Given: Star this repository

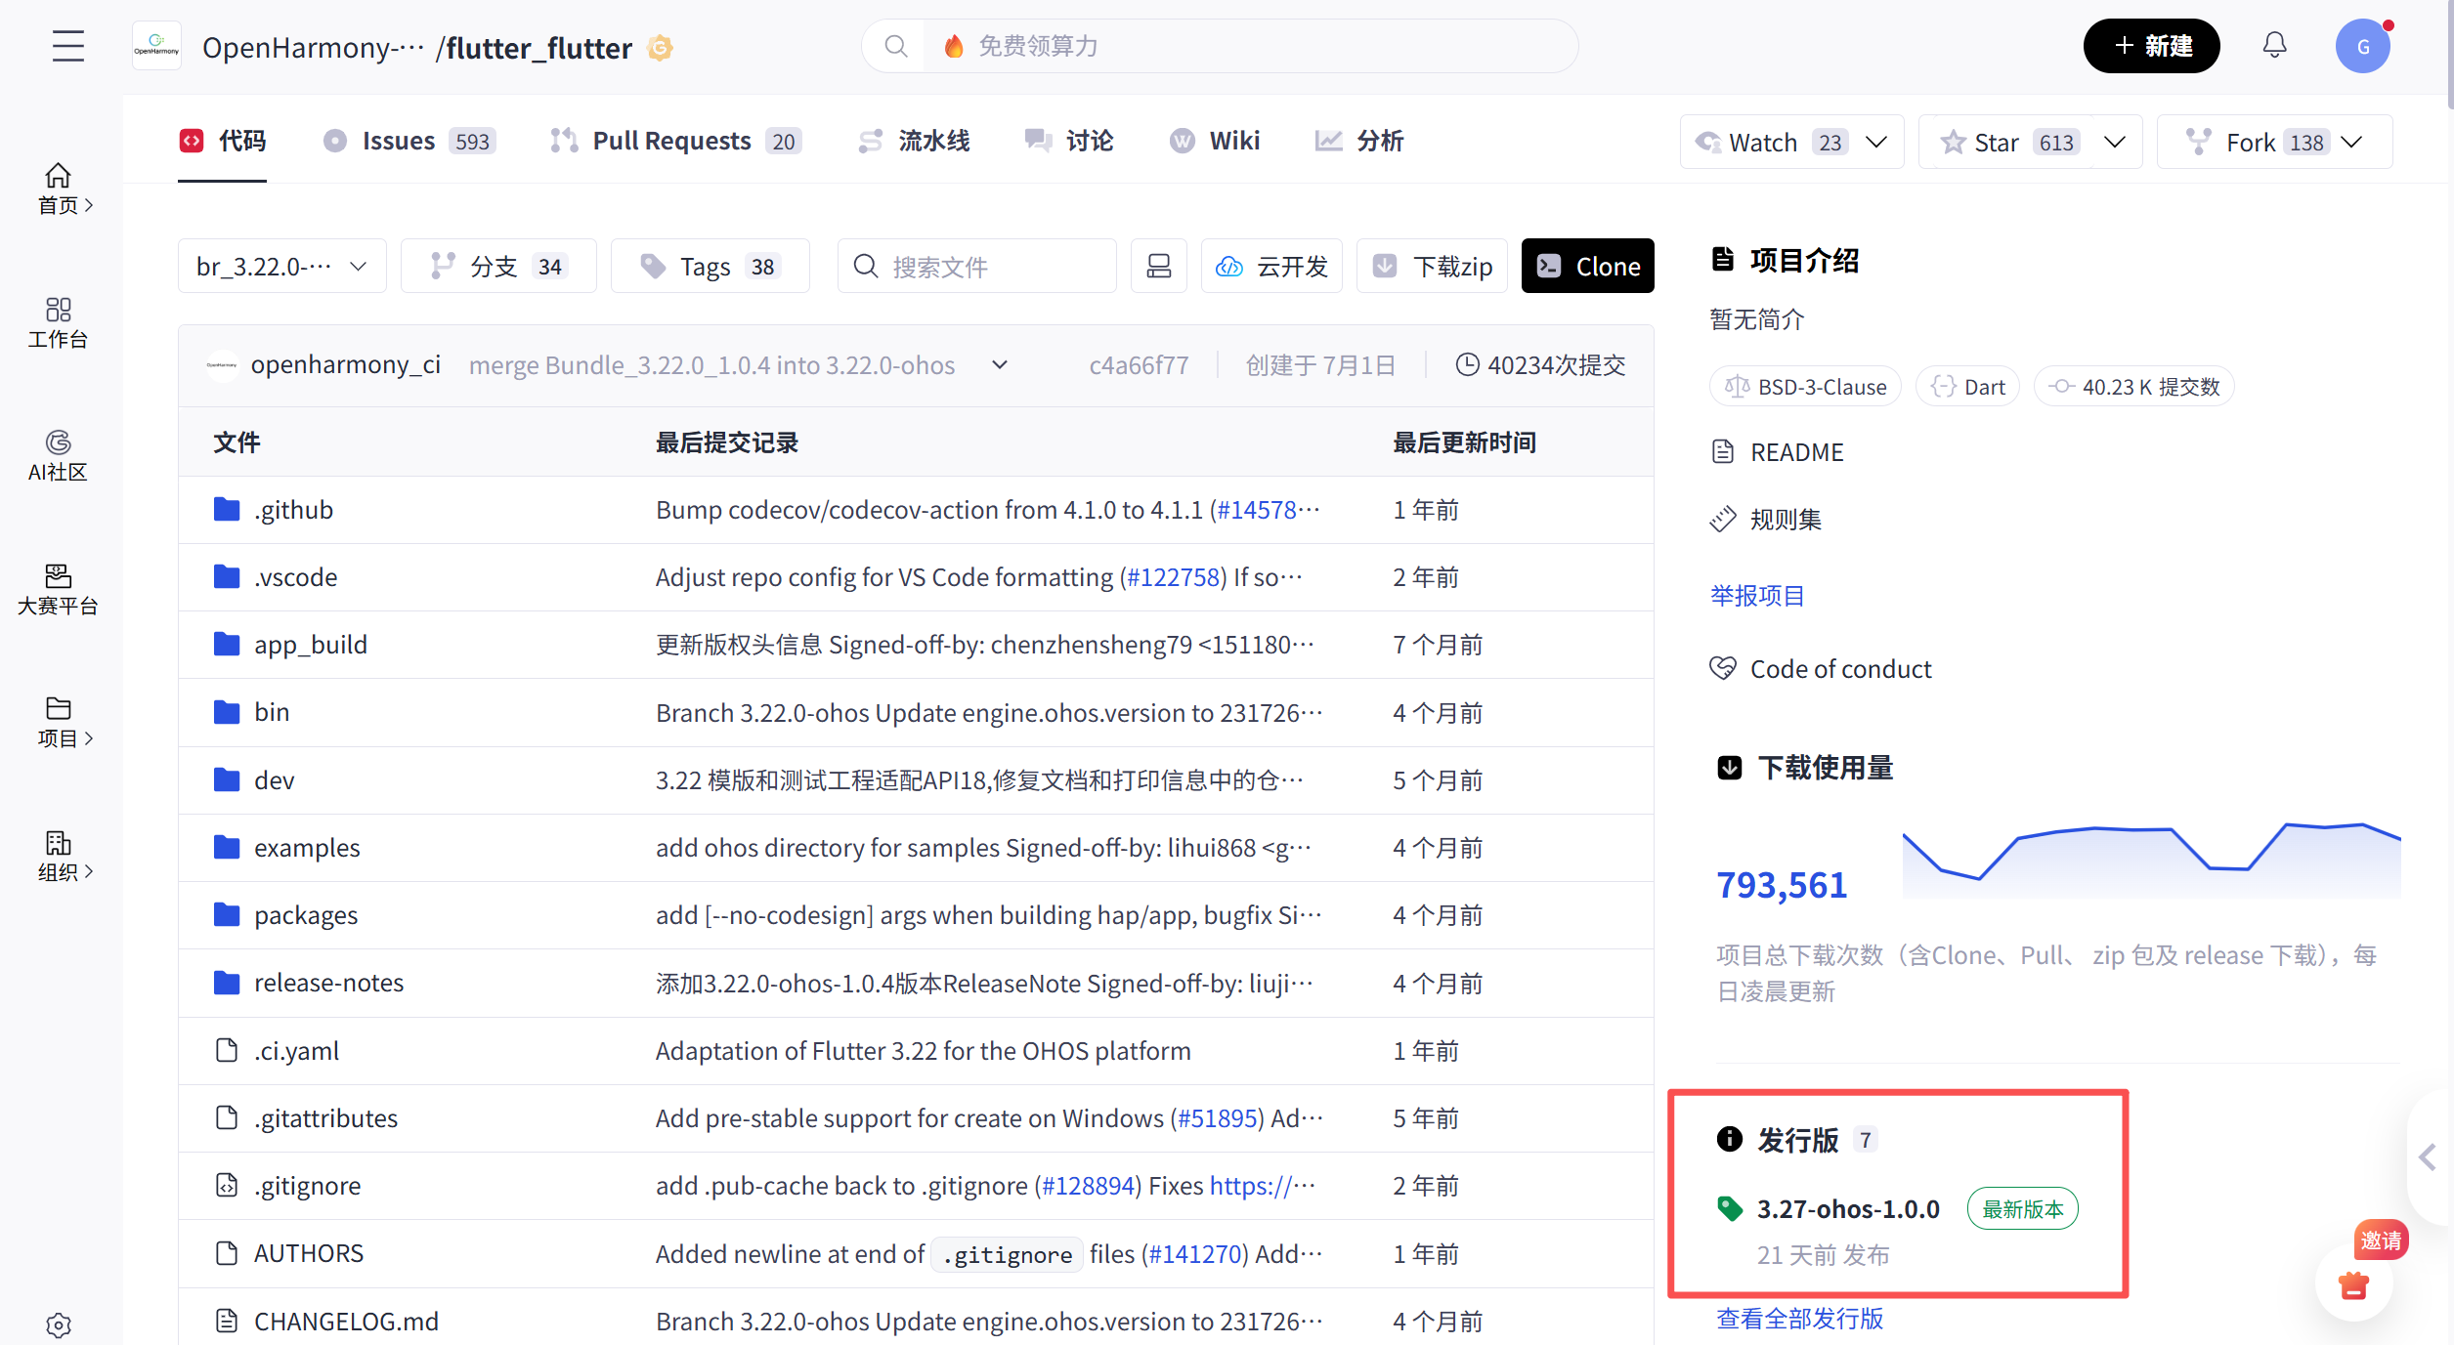Looking at the screenshot, I should (1995, 143).
